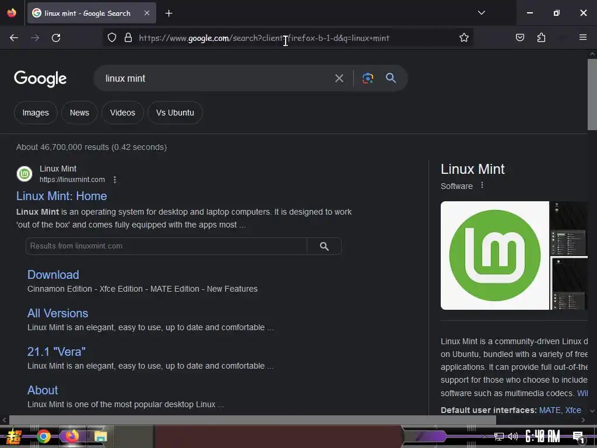Screen dimensions: 597x448
Task: Open the Linux Mint: Home result
Action: coord(62,196)
